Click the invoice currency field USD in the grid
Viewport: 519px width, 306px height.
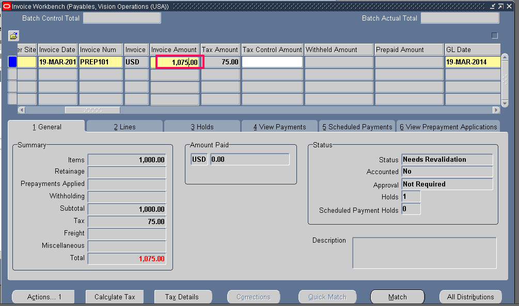point(136,62)
